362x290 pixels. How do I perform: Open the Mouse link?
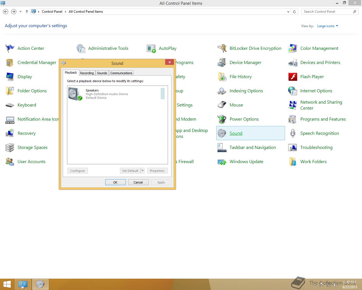tap(236, 105)
